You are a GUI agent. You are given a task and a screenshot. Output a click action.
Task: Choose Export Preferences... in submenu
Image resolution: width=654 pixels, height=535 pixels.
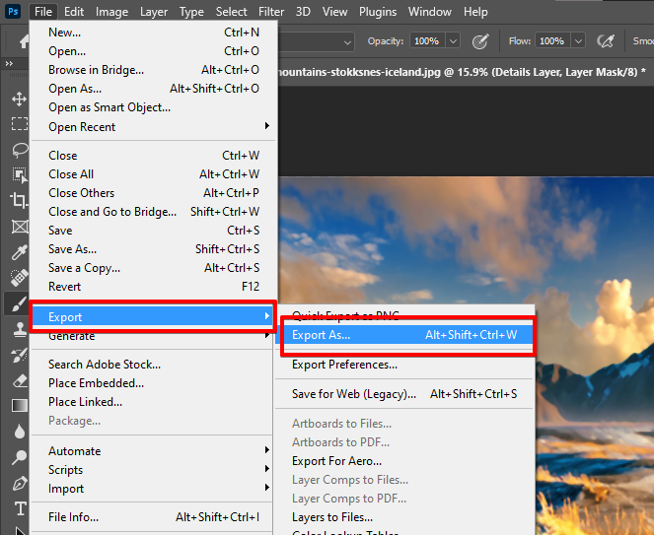[404, 365]
